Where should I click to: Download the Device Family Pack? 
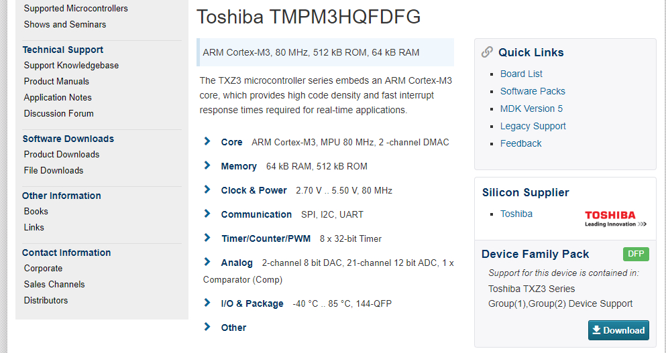point(618,330)
